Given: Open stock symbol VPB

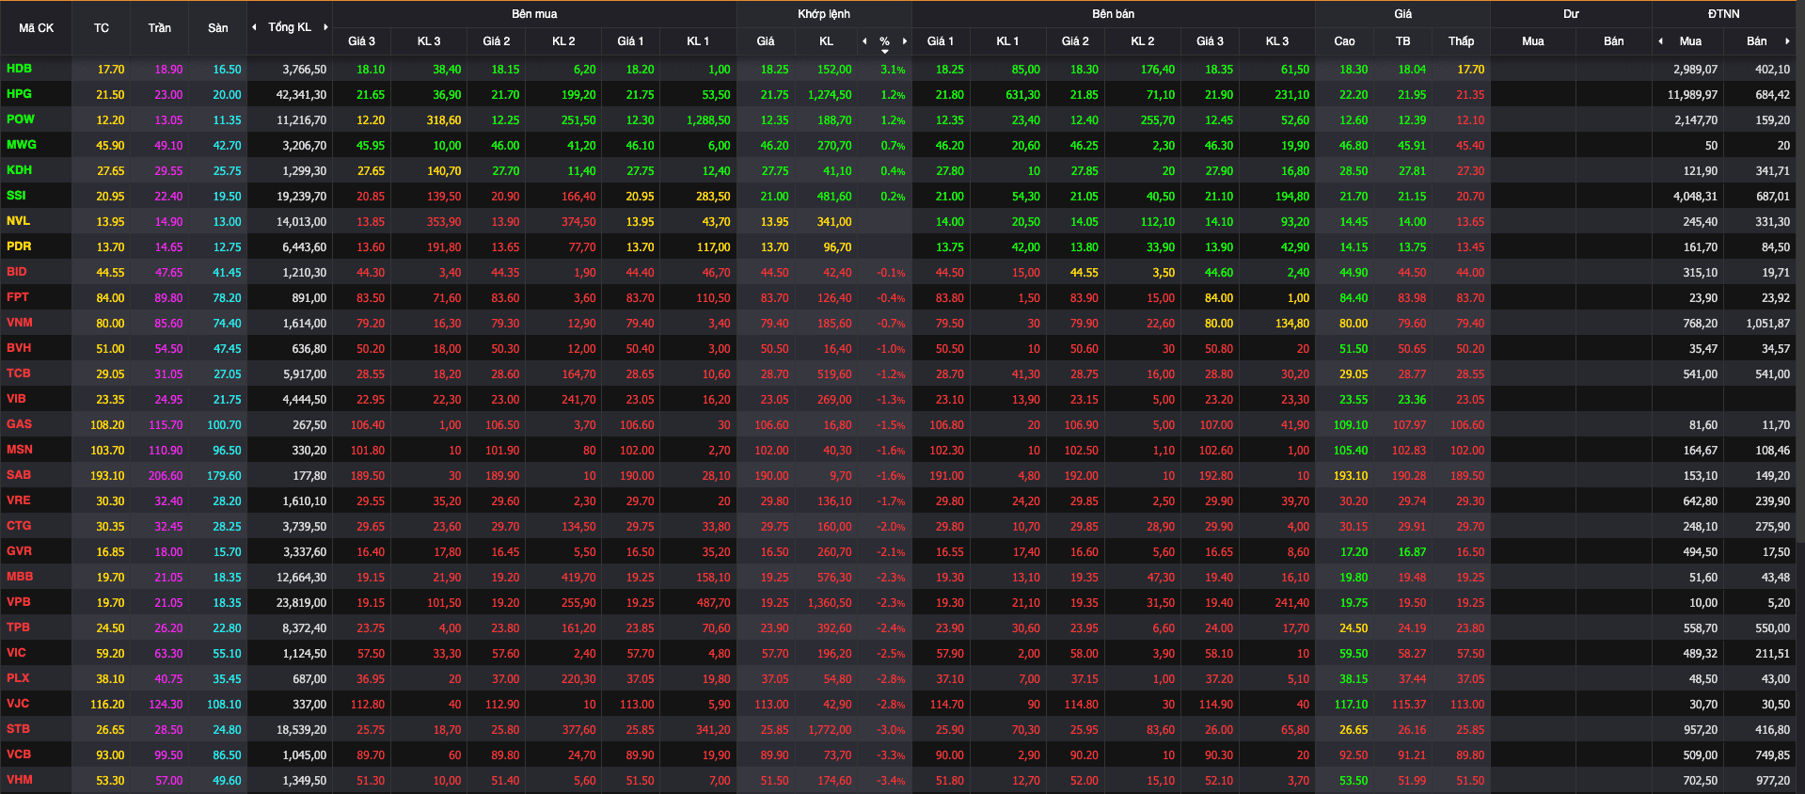Looking at the screenshot, I should [18, 602].
